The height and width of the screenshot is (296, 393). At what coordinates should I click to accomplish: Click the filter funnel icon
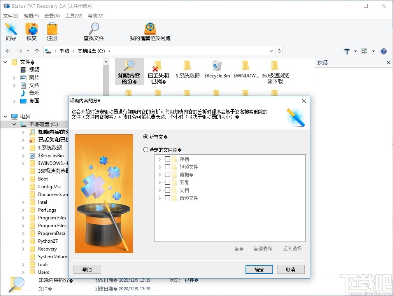pos(347,51)
